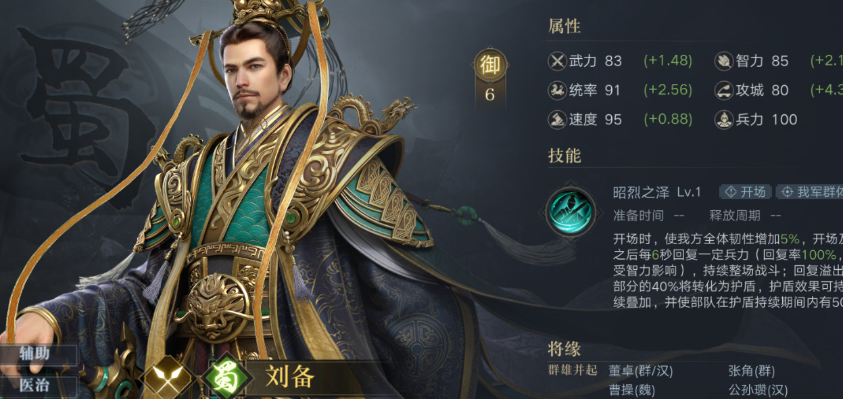843x399 pixels.
Task: Click the 智力 intelligence attribute icon
Action: (x=724, y=61)
